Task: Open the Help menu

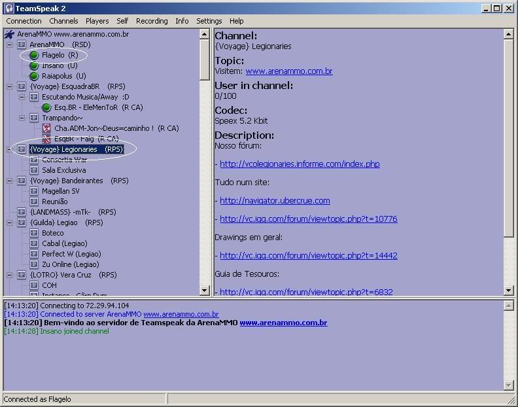Action: [x=237, y=21]
